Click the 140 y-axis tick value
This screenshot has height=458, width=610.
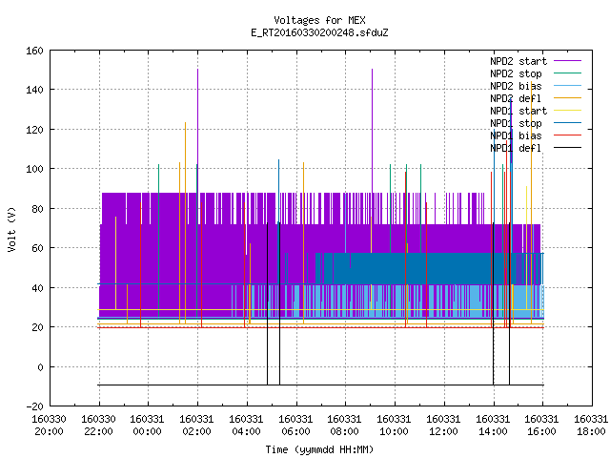click(34, 90)
